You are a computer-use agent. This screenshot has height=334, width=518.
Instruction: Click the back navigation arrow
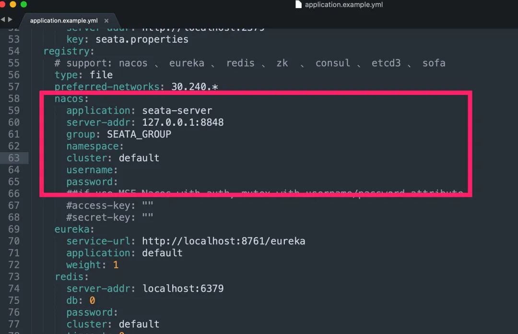(x=3, y=20)
